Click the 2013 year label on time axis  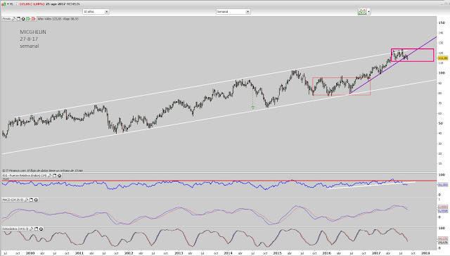tap(179, 253)
